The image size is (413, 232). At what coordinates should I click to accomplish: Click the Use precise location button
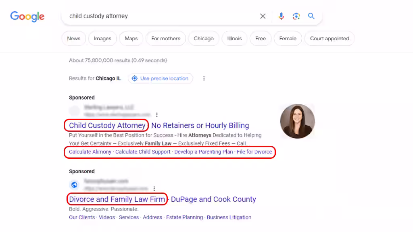(x=161, y=79)
